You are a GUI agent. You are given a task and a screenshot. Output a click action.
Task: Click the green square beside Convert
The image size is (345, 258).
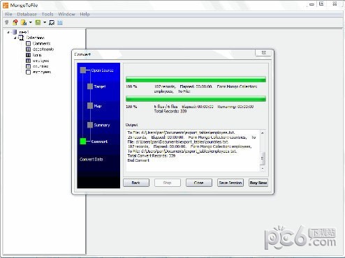[x=83, y=141]
